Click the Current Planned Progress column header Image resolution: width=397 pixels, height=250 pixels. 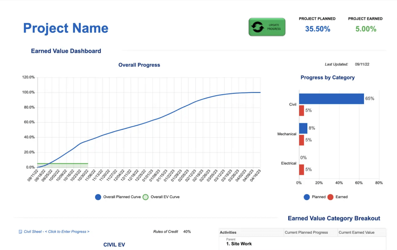click(306, 232)
